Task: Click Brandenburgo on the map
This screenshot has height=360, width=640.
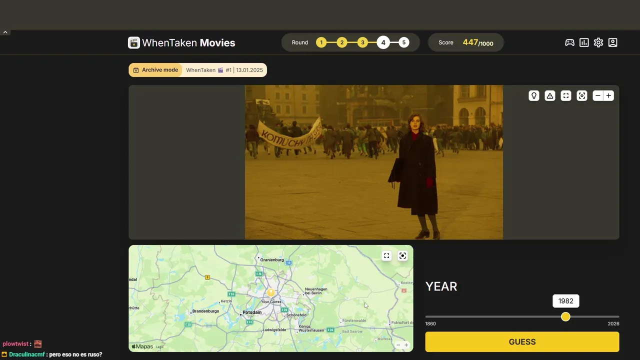Action: tap(205, 311)
